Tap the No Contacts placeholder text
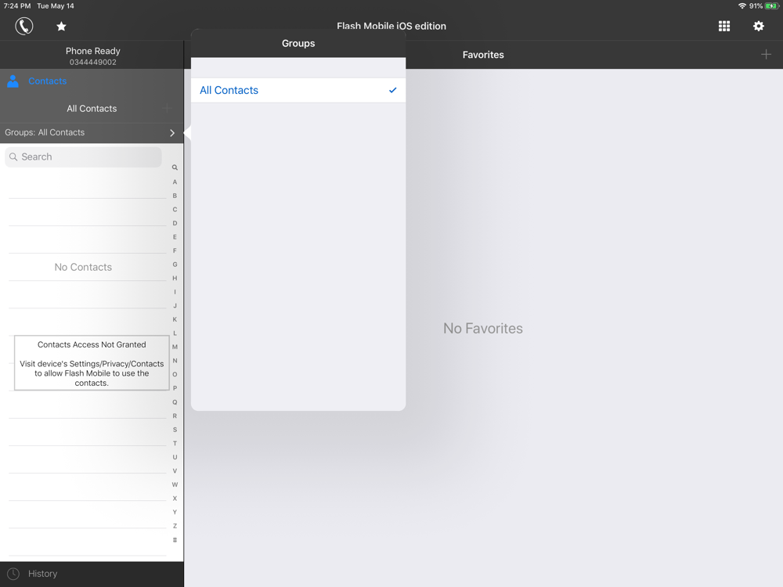This screenshot has width=783, height=587. [x=83, y=267]
